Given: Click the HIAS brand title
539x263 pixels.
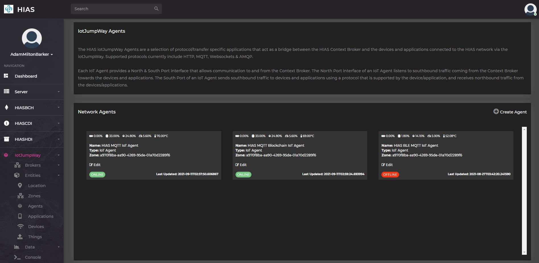Looking at the screenshot, I should (26, 9).
